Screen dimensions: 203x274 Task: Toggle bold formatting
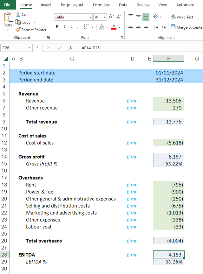(57, 27)
